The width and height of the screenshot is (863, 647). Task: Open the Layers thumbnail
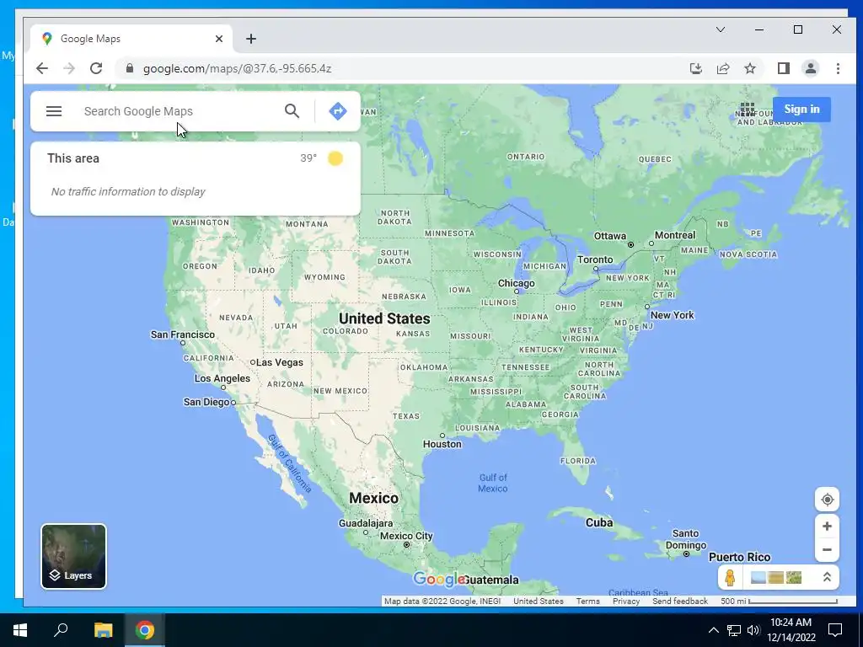tap(74, 556)
